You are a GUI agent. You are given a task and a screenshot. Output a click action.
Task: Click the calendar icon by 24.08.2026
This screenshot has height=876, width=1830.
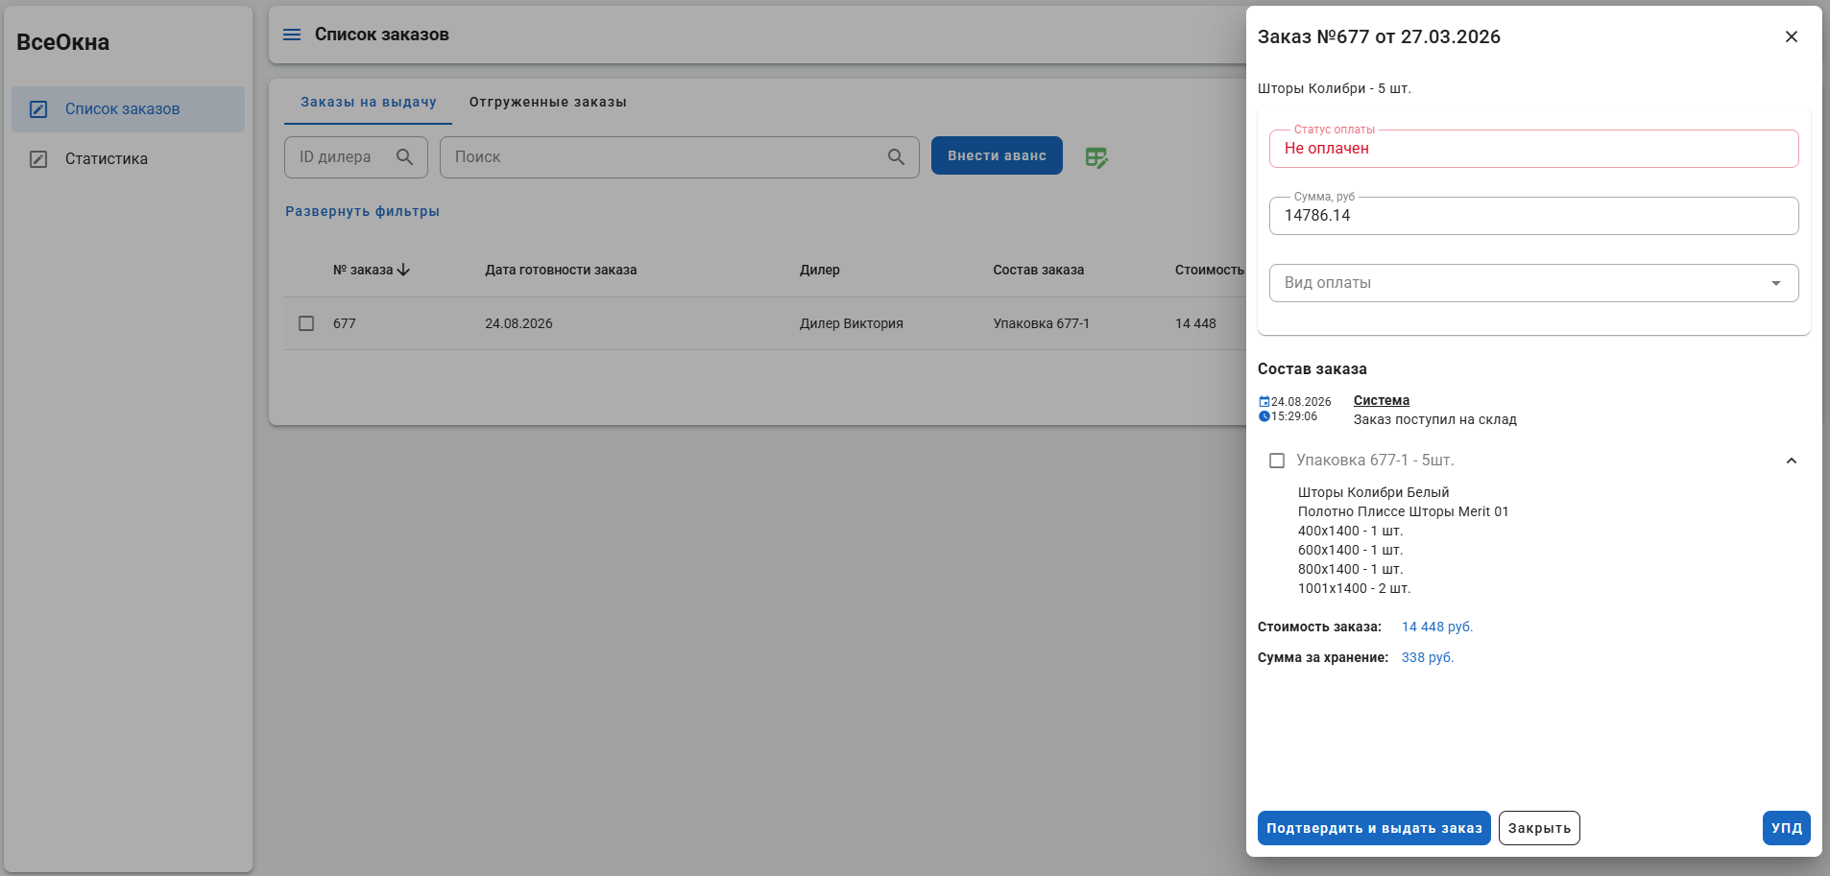1264,402
